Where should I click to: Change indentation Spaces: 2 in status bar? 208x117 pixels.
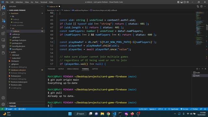pyautogui.click(x=153, y=109)
